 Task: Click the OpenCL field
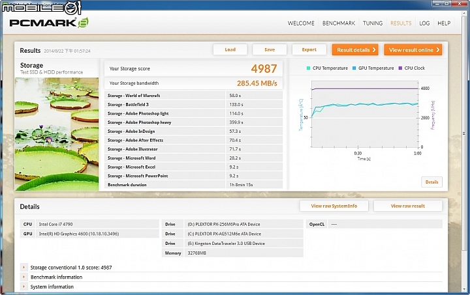click(x=385, y=224)
